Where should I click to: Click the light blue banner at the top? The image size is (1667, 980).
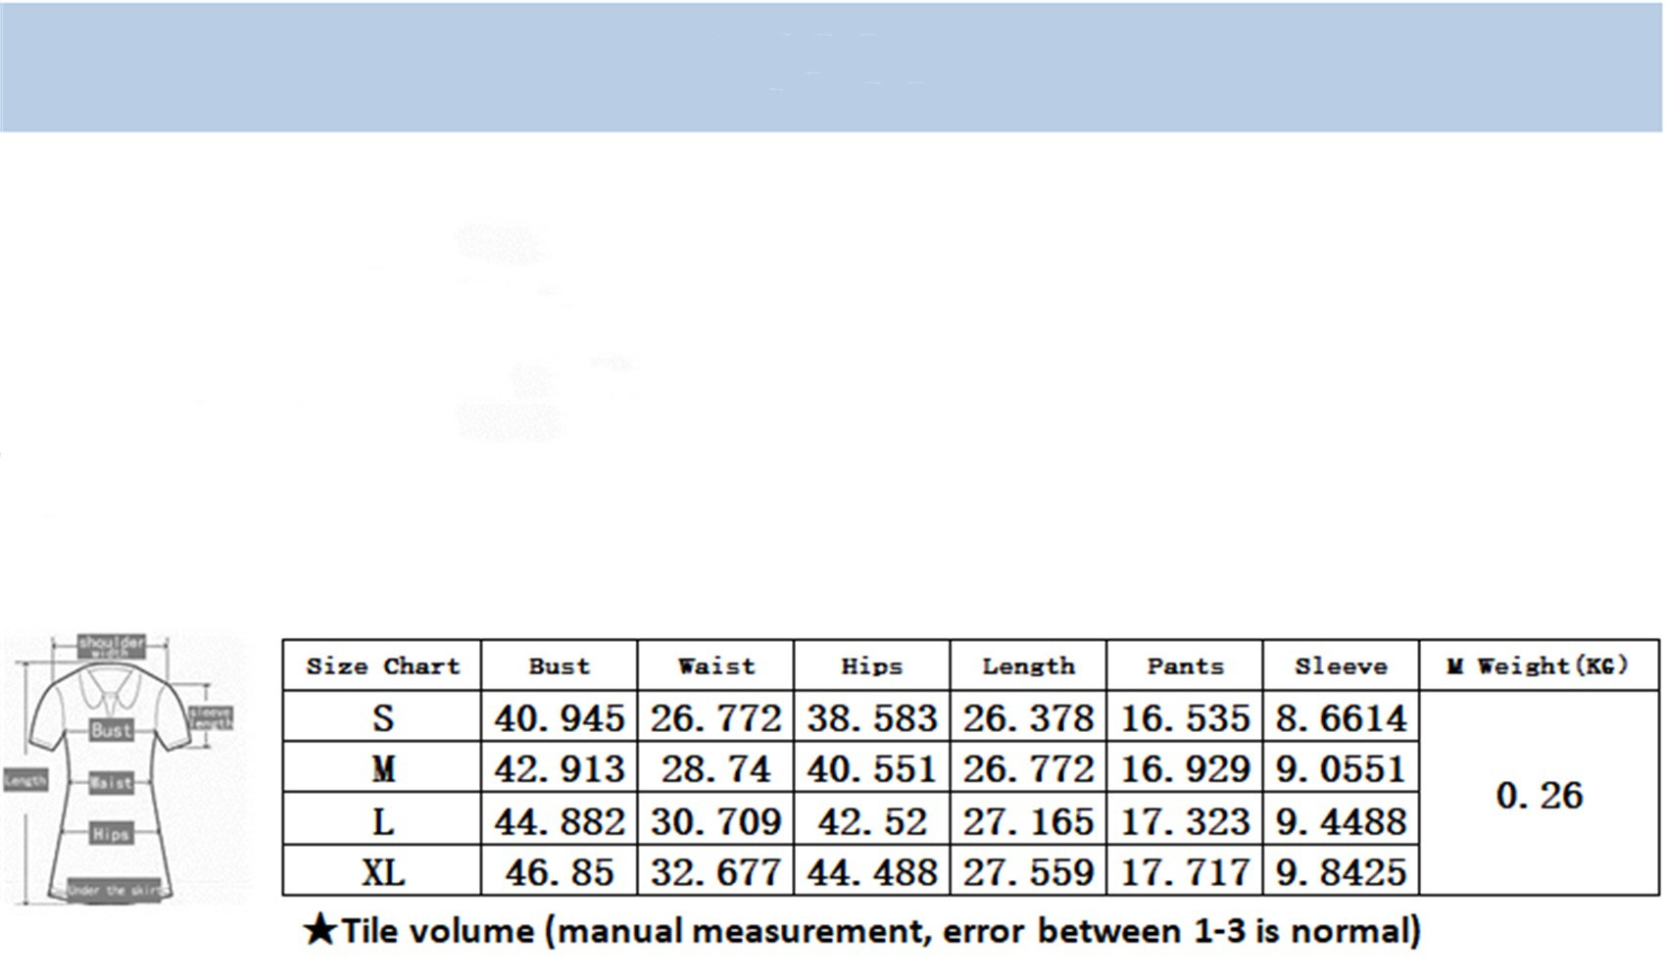point(833,67)
